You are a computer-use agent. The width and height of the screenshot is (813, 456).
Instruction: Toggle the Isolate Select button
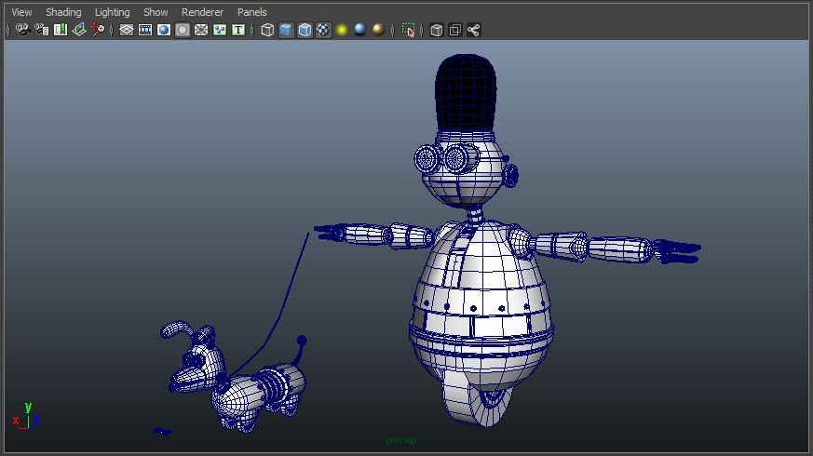pyautogui.click(x=408, y=30)
